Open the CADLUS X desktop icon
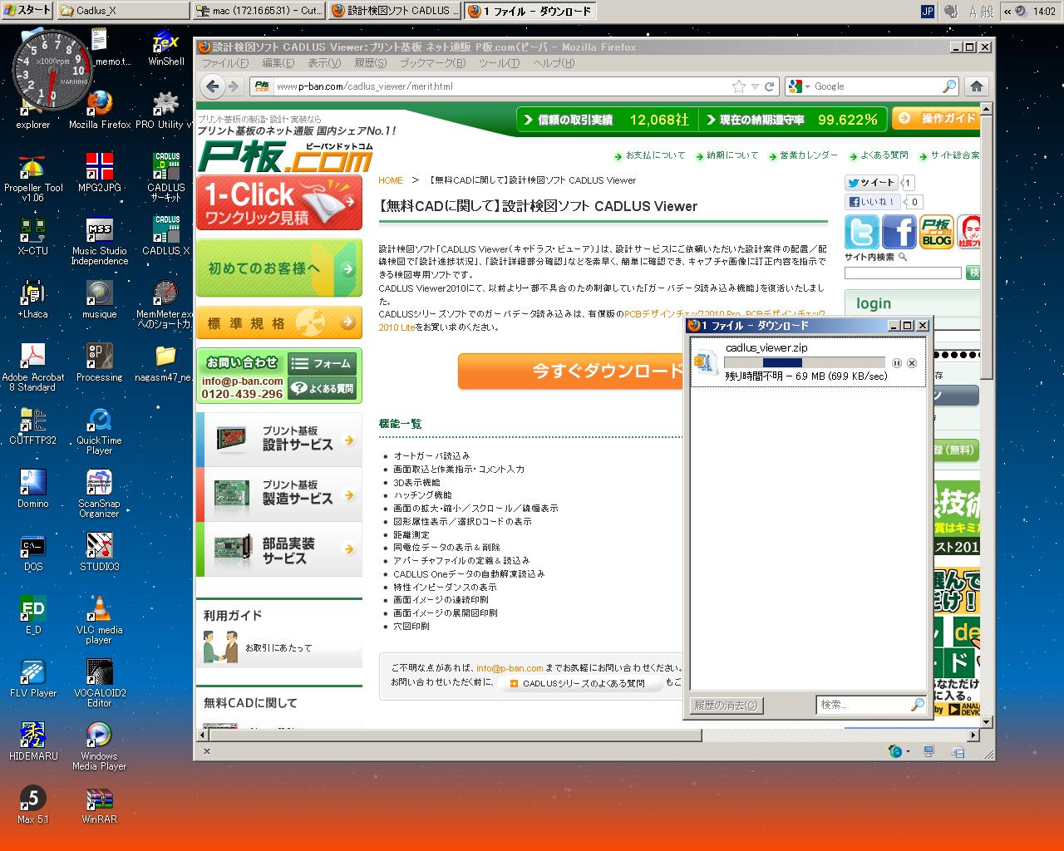This screenshot has width=1064, height=851. coord(166,236)
